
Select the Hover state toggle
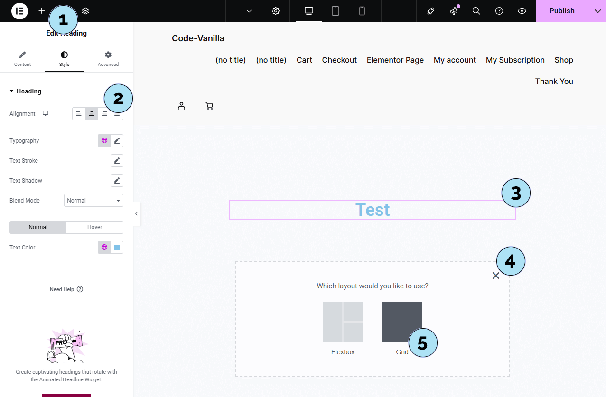[x=94, y=227]
